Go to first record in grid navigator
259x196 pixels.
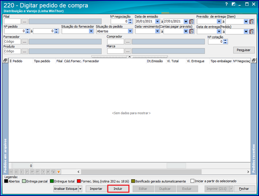pyautogui.click(x=11, y=172)
